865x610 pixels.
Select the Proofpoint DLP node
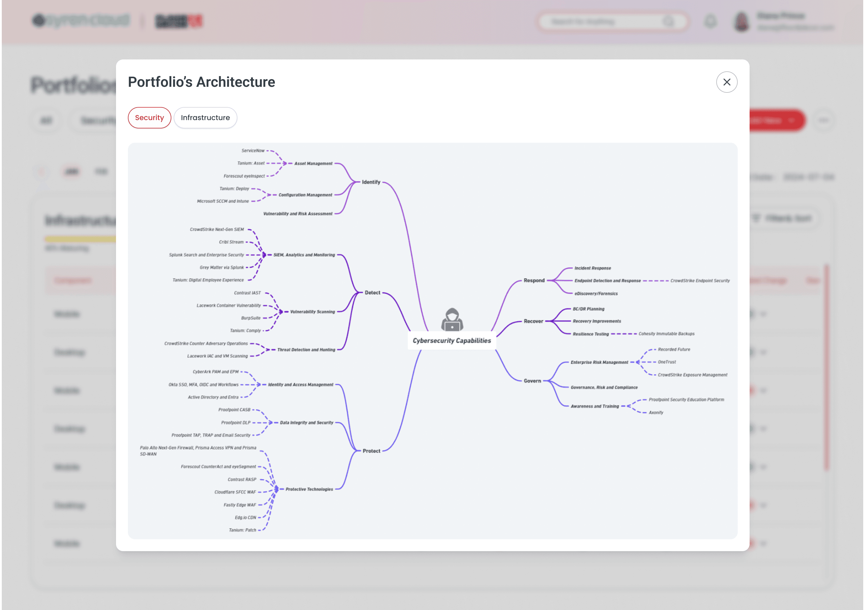tap(236, 422)
